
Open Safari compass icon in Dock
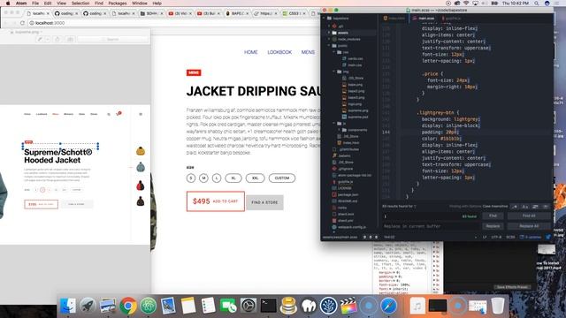pos(389,306)
